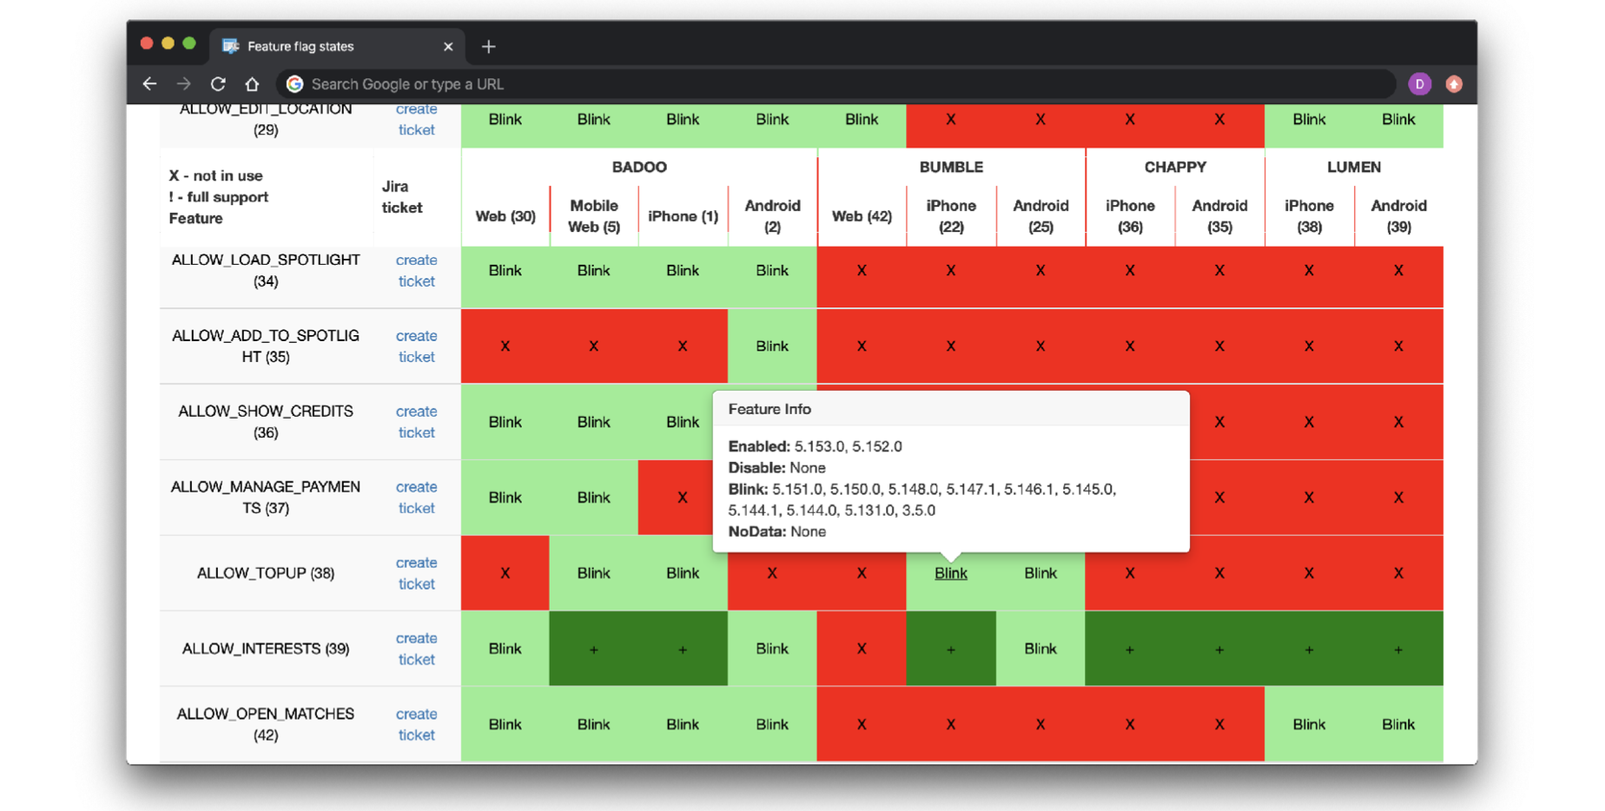The width and height of the screenshot is (1605, 811).
Task: Click the LUMEN group header
Action: pyautogui.click(x=1354, y=167)
